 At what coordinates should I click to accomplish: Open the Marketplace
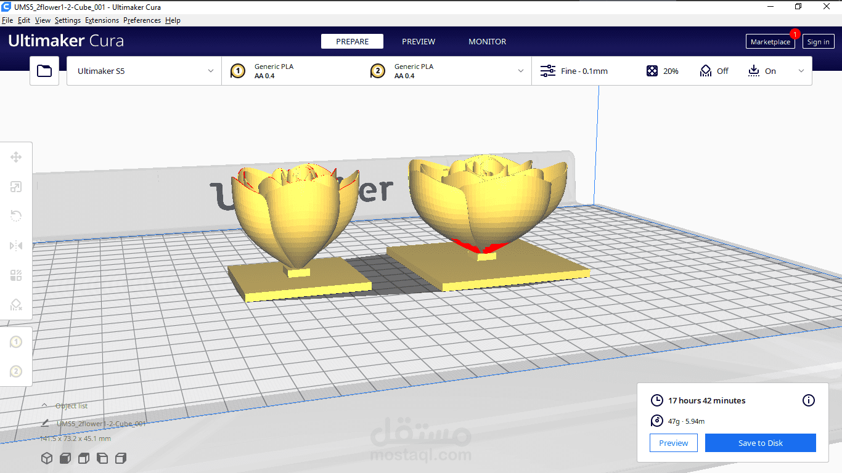click(x=770, y=42)
